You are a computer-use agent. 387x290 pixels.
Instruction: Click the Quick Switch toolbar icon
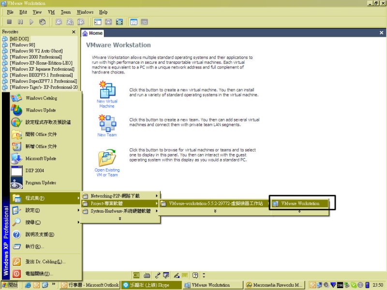[108, 22]
